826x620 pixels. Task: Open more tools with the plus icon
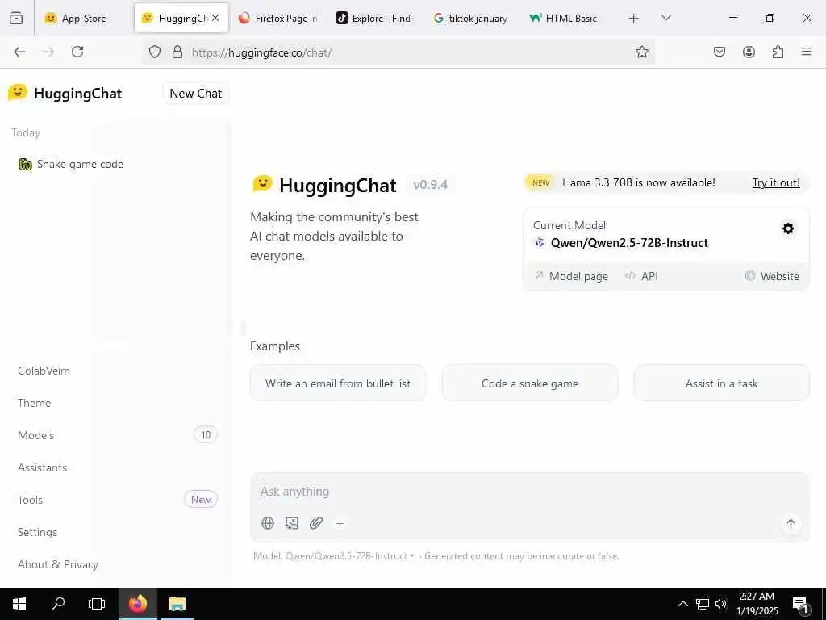[x=340, y=523]
